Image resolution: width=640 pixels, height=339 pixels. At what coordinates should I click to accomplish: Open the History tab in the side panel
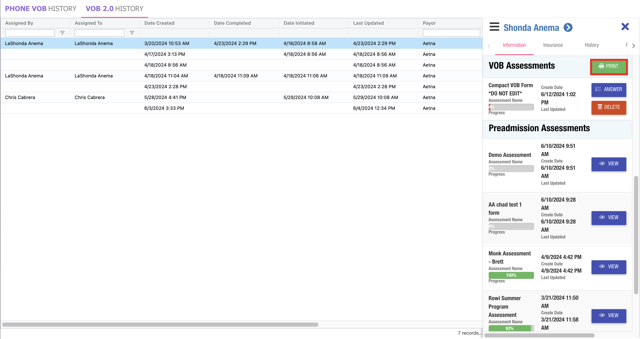[592, 45]
